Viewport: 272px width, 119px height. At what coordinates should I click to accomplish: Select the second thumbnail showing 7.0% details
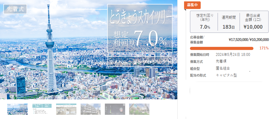(42, 109)
